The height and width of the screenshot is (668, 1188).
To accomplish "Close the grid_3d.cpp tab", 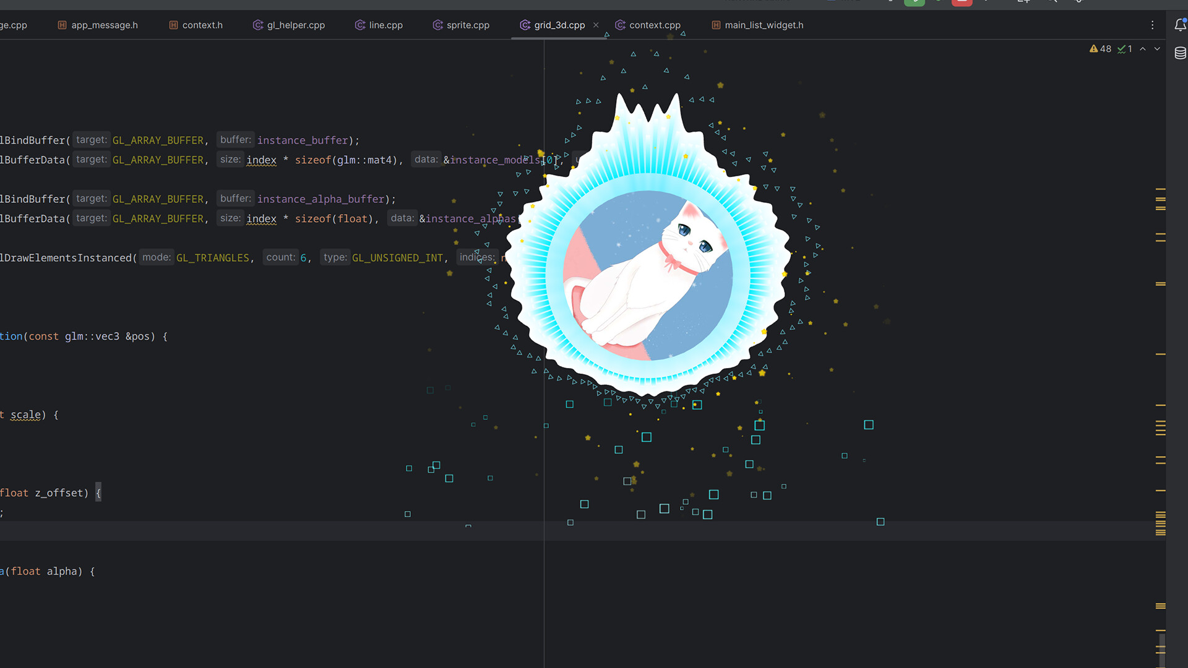I will tap(595, 25).
